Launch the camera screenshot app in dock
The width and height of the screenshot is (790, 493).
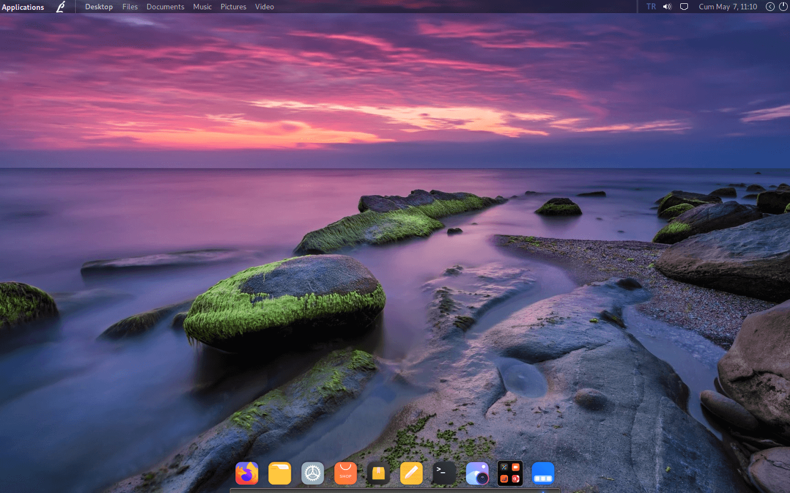tap(477, 473)
